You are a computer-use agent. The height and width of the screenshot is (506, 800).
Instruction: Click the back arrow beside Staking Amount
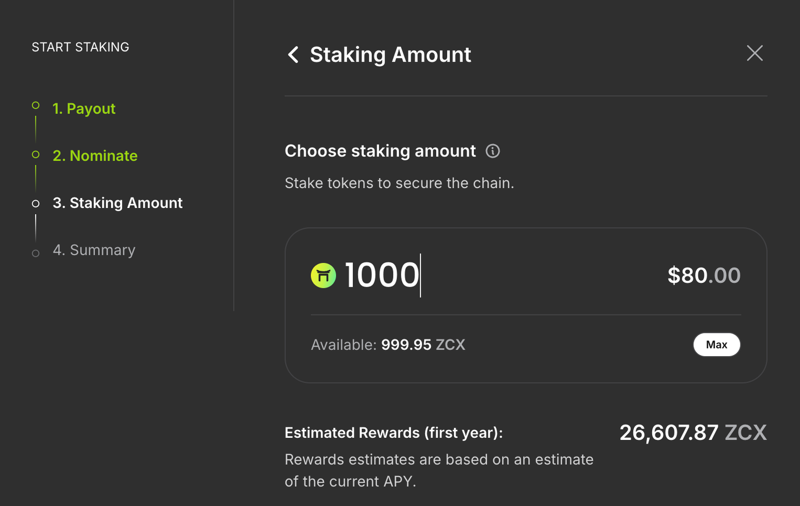click(293, 54)
